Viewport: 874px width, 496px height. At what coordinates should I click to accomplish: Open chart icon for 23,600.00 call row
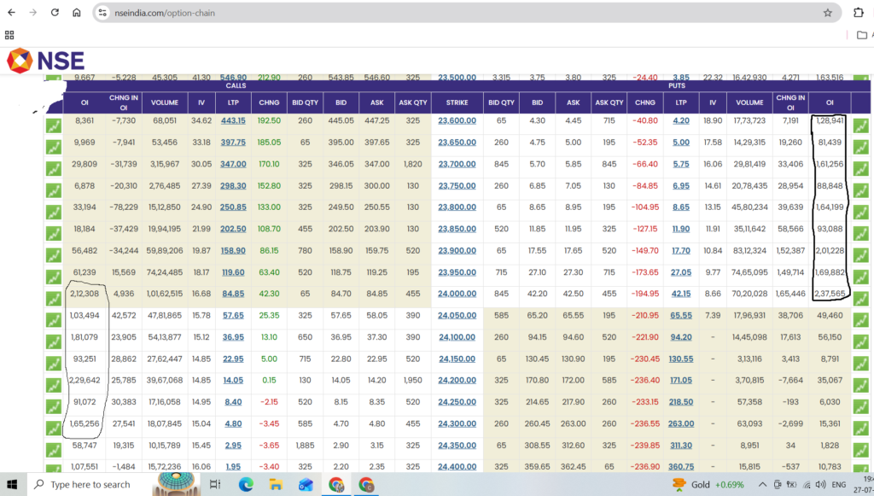[x=54, y=126]
